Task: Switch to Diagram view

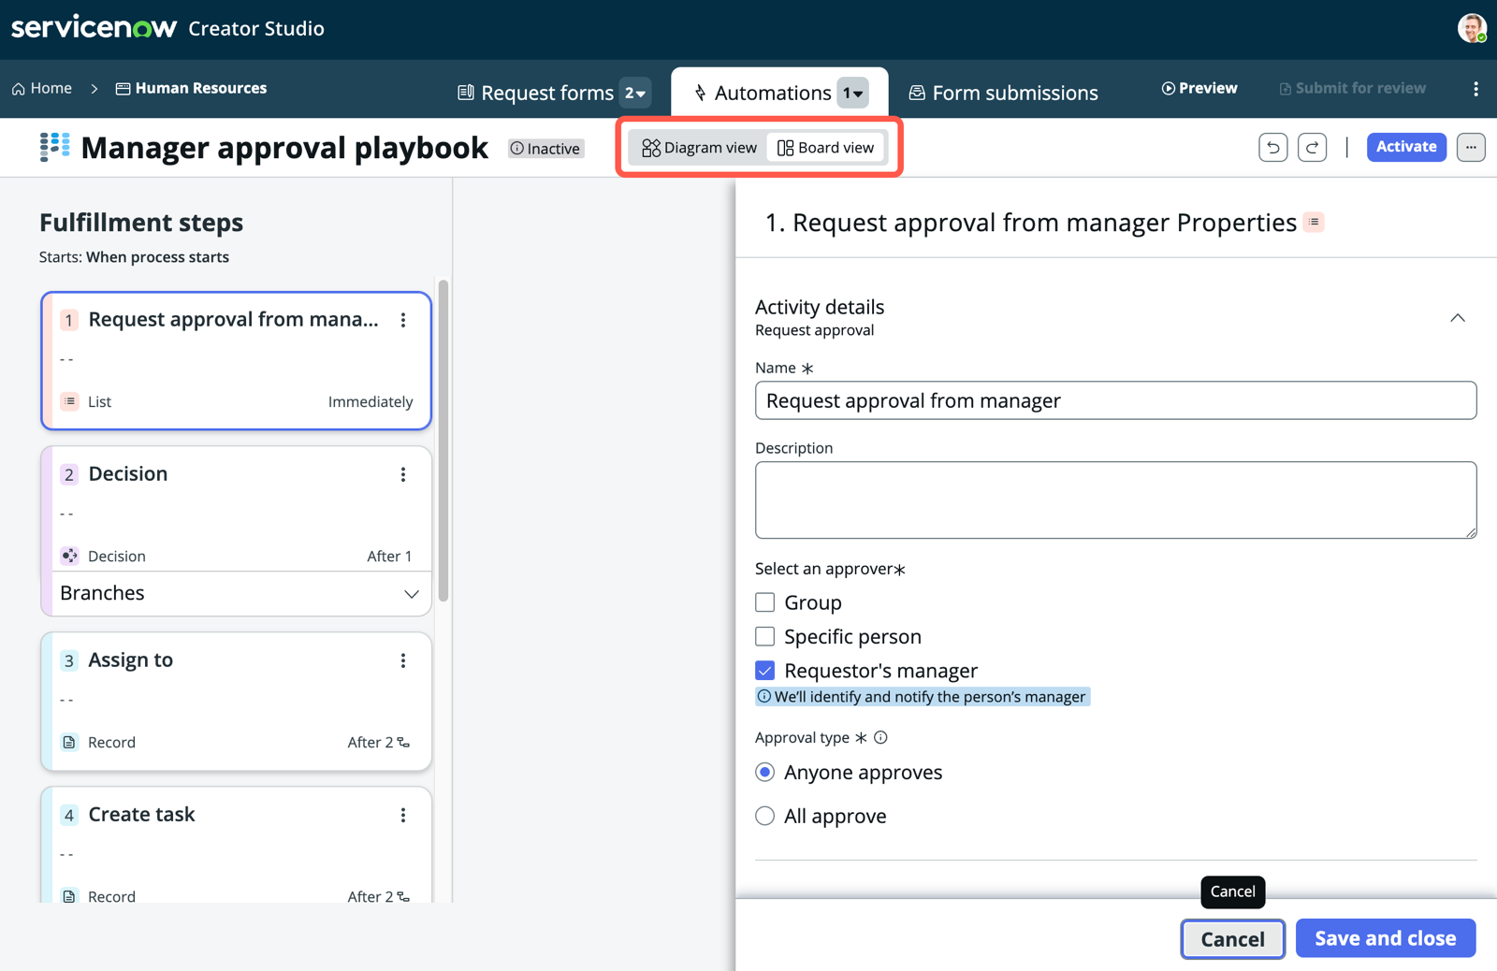Action: point(699,148)
